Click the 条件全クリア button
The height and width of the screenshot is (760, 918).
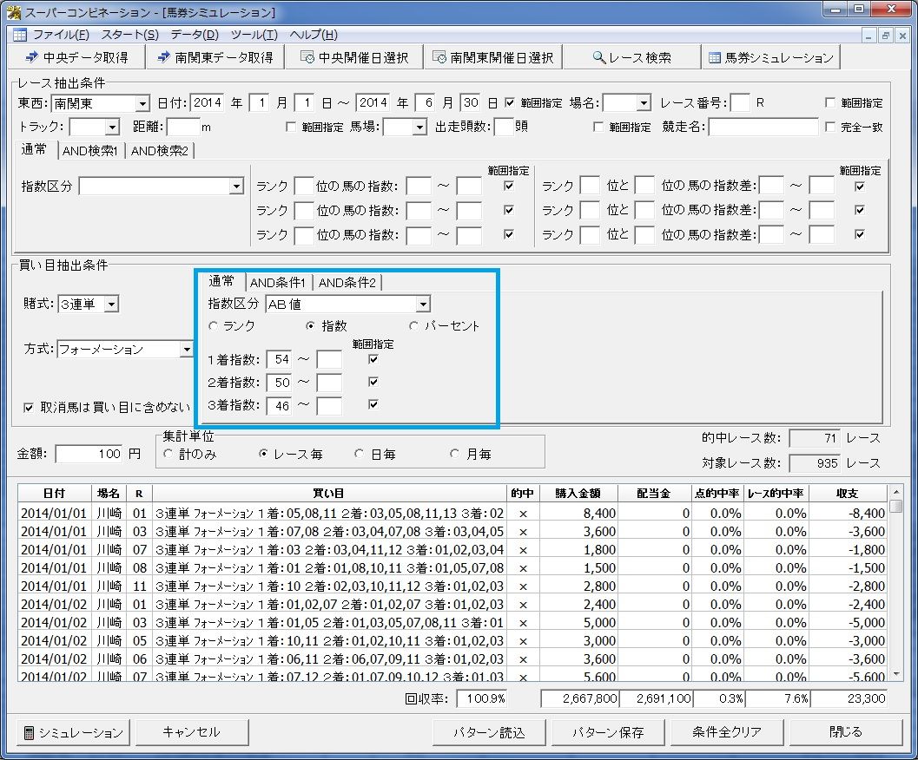tap(727, 732)
